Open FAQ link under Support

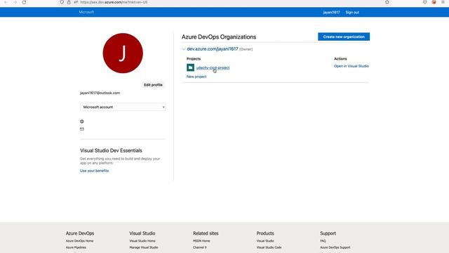click(x=323, y=241)
